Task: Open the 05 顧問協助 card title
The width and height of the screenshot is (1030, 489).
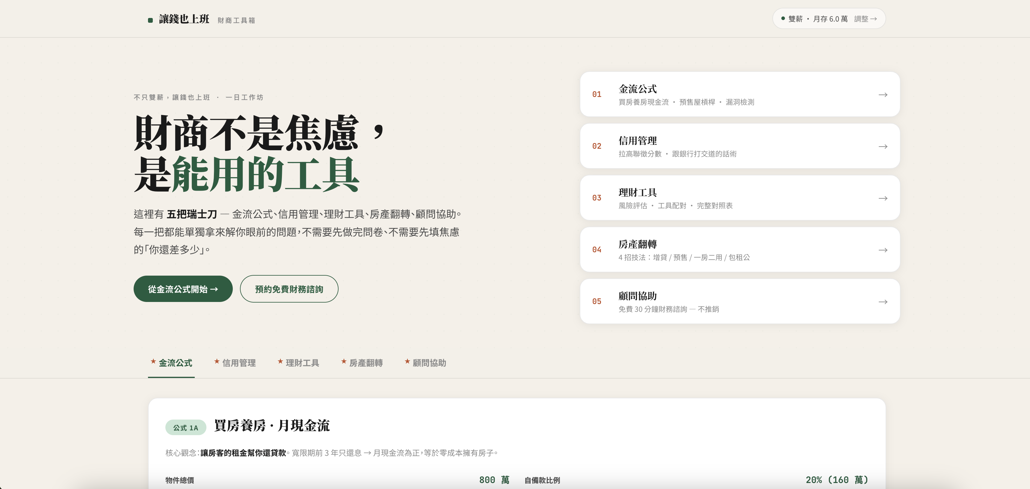Action: click(x=637, y=296)
